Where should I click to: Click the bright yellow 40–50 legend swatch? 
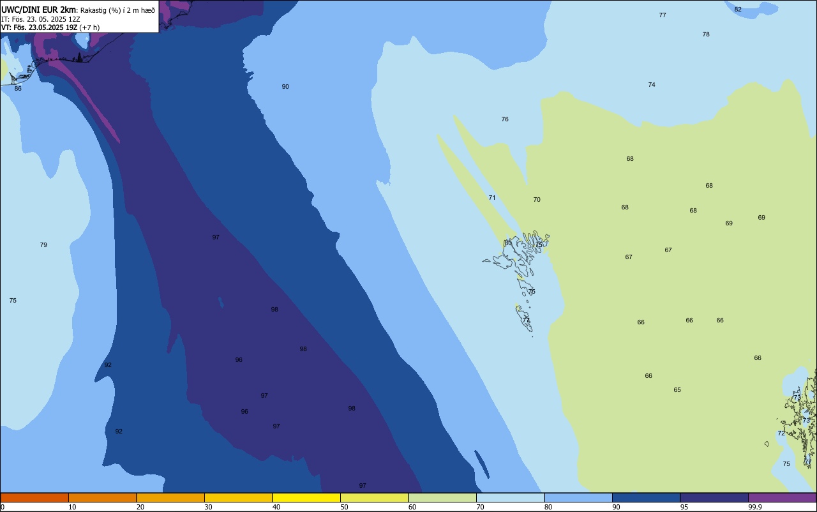point(306,497)
